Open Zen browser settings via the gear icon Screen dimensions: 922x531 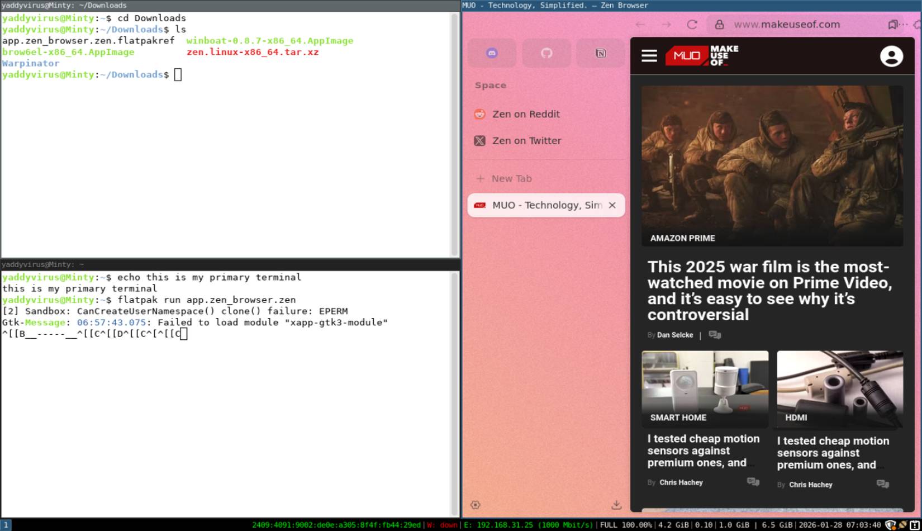[x=476, y=505]
